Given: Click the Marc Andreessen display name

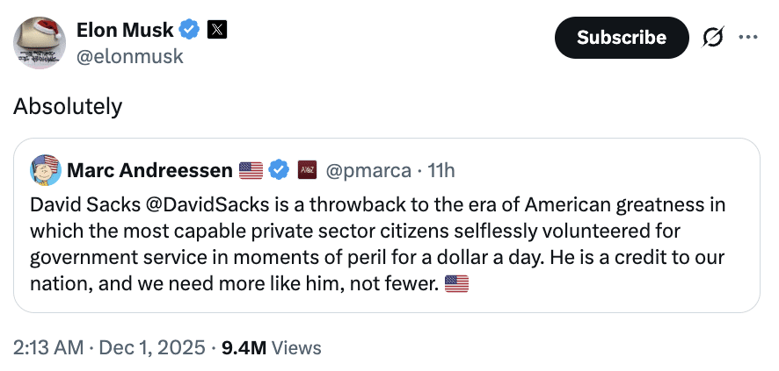Looking at the screenshot, I should (149, 169).
